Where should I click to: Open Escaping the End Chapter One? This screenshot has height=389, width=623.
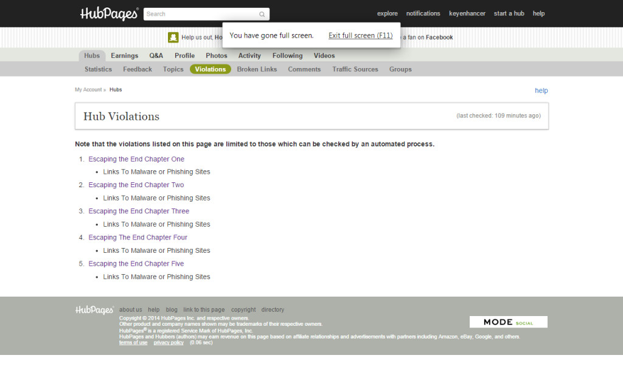(x=136, y=159)
